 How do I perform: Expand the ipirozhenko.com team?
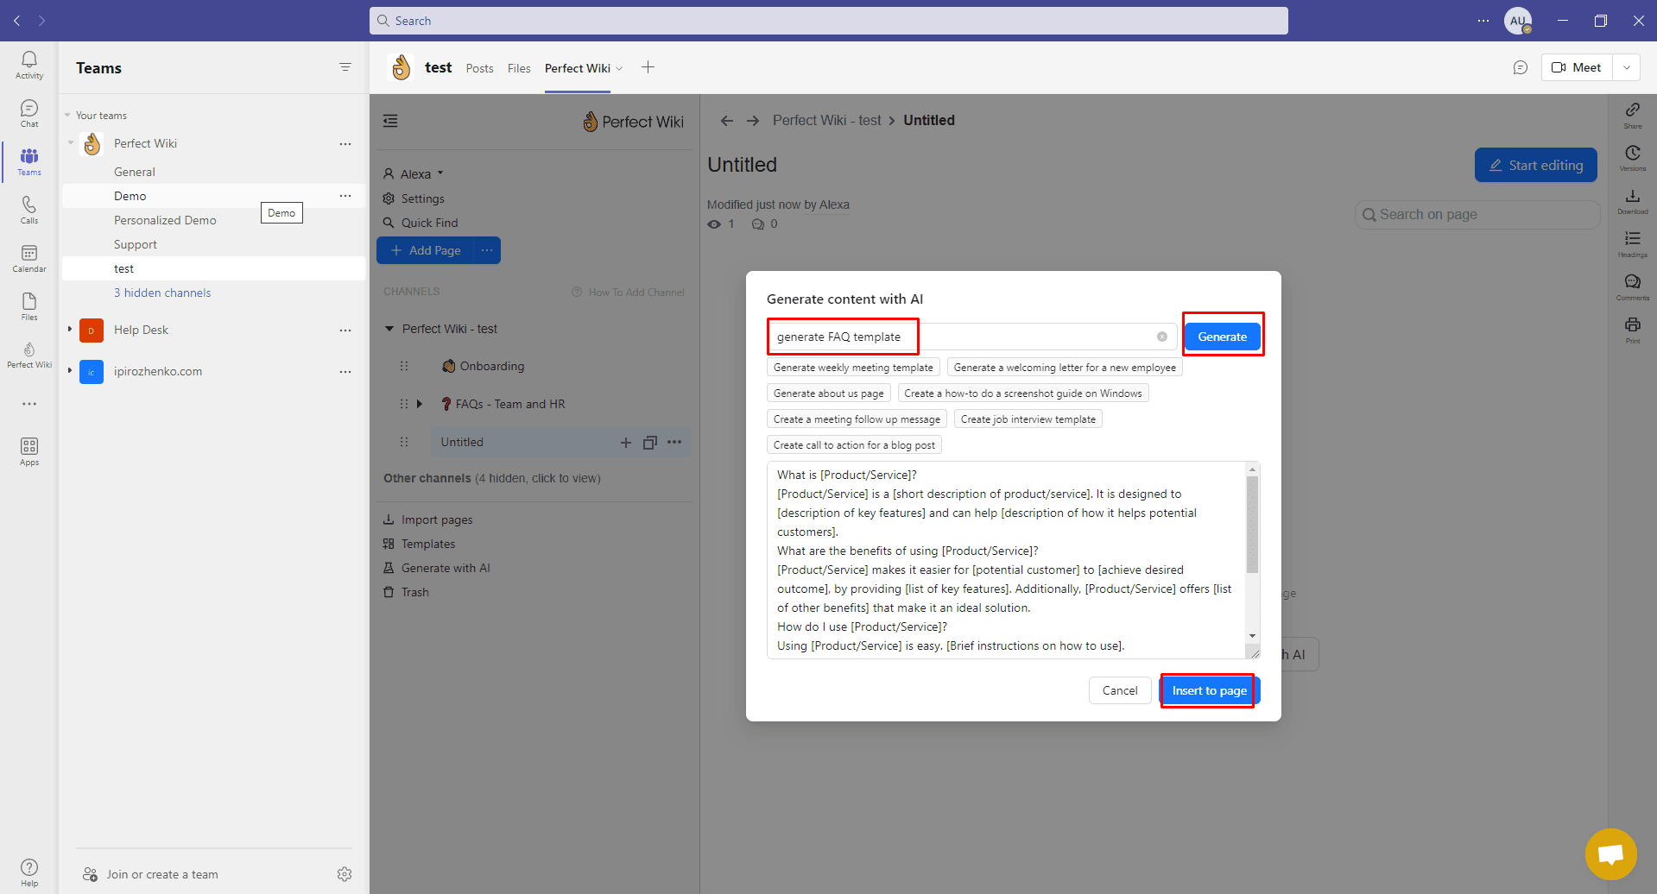point(70,371)
